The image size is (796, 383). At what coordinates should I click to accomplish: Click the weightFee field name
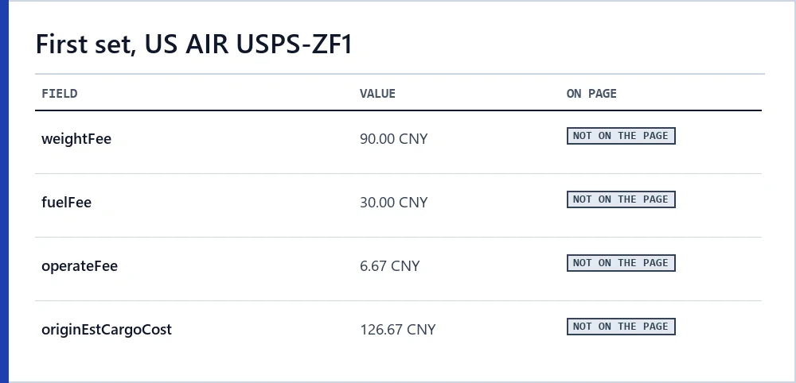pyautogui.click(x=76, y=139)
